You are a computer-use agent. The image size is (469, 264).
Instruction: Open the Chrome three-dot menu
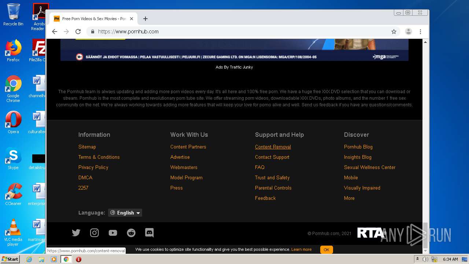pos(421,32)
